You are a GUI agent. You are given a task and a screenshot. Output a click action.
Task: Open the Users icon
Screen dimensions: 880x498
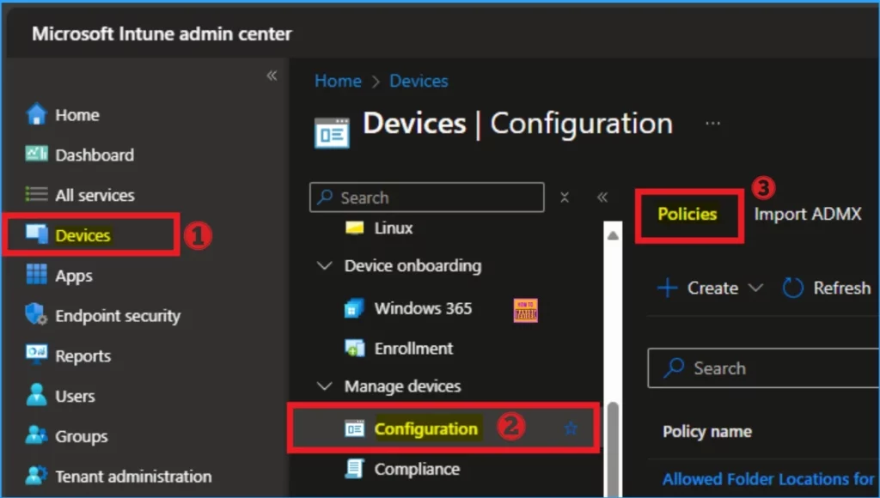(x=36, y=395)
